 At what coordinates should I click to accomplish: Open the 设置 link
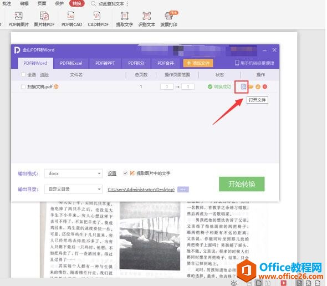112,173
